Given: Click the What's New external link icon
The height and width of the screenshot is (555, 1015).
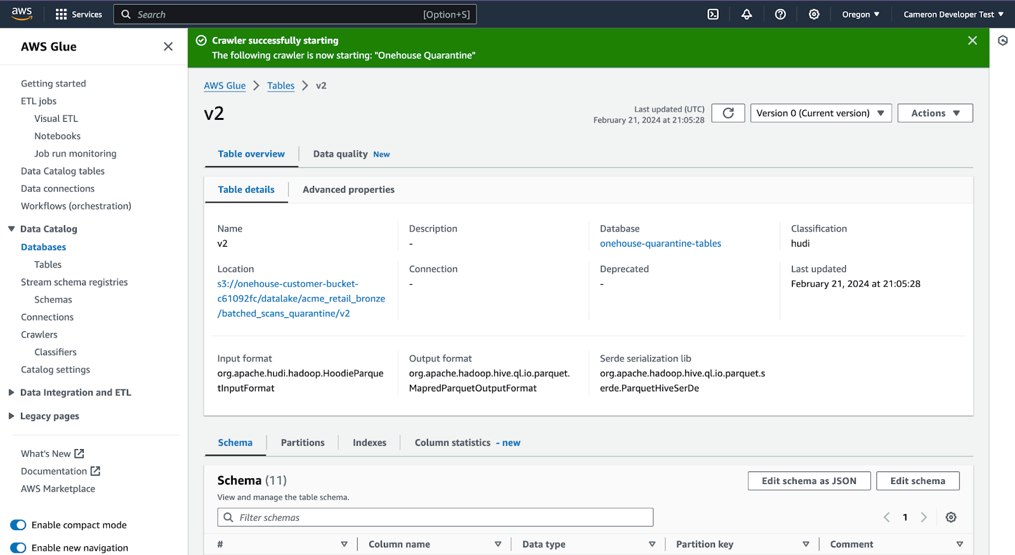Looking at the screenshot, I should (79, 454).
